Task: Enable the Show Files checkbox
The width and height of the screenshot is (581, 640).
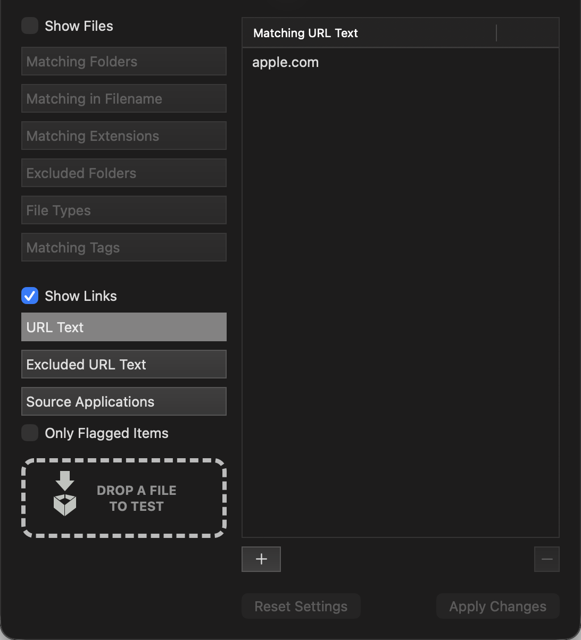Action: [30, 26]
